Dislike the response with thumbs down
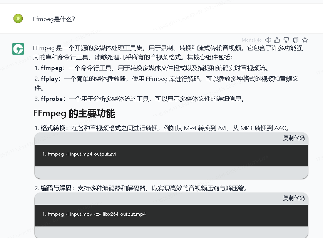This screenshot has height=238, width=323. point(286,40)
